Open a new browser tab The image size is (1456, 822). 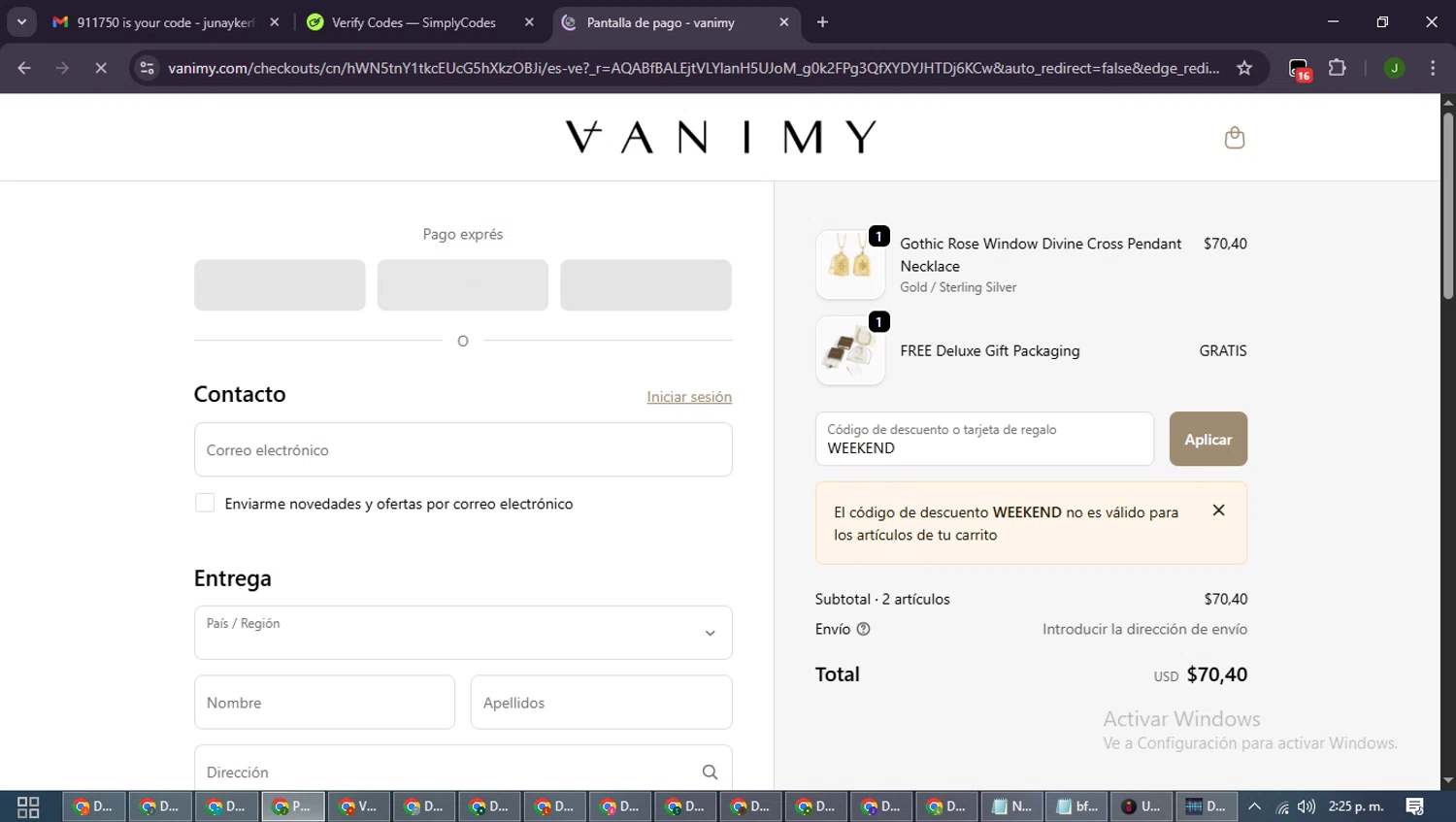pos(822,22)
